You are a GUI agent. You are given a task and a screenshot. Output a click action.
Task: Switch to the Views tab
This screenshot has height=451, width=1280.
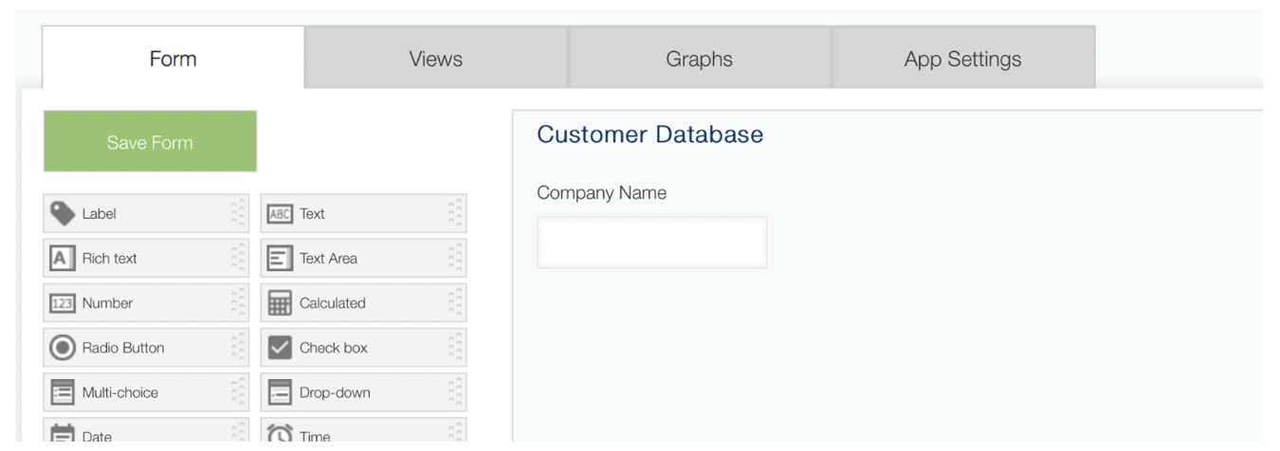pos(436,59)
